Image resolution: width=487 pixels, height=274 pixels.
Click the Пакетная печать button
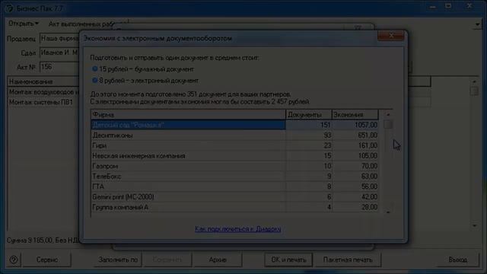[x=348, y=260]
